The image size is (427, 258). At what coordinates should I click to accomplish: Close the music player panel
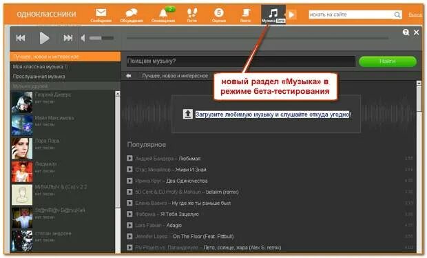point(416,32)
